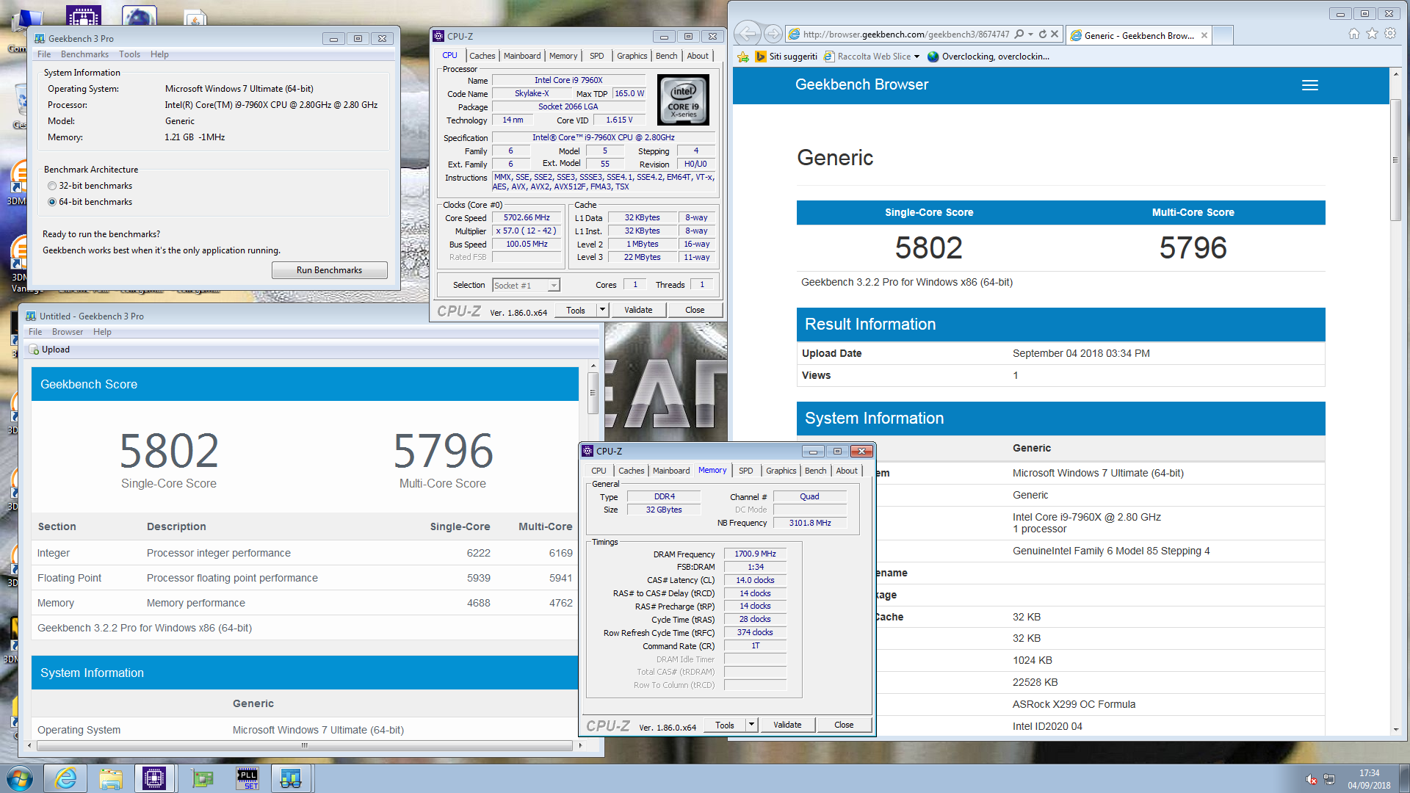Viewport: 1410px width, 793px height.
Task: Switch to Caches tab in upper CPU-Z
Action: (x=482, y=56)
